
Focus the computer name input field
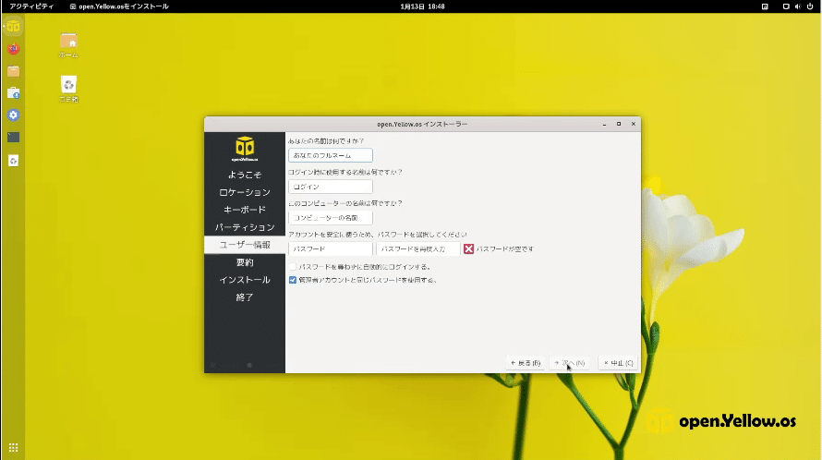click(331, 218)
